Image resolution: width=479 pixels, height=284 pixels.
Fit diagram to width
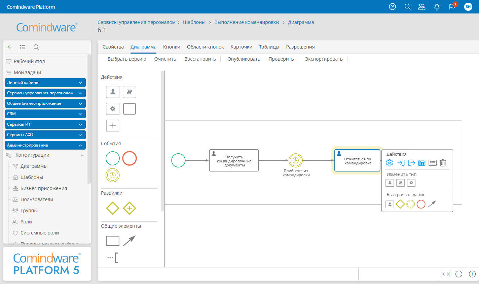446,274
